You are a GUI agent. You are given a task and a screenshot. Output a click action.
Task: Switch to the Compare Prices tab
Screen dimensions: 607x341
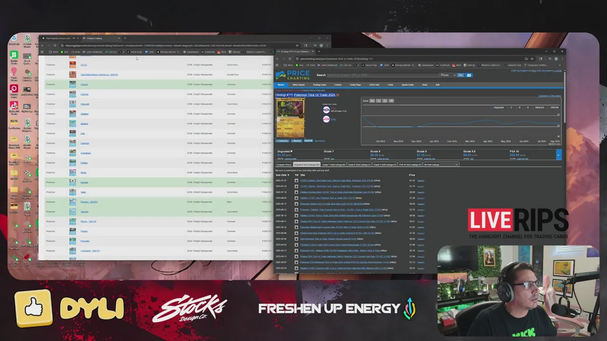click(284, 164)
